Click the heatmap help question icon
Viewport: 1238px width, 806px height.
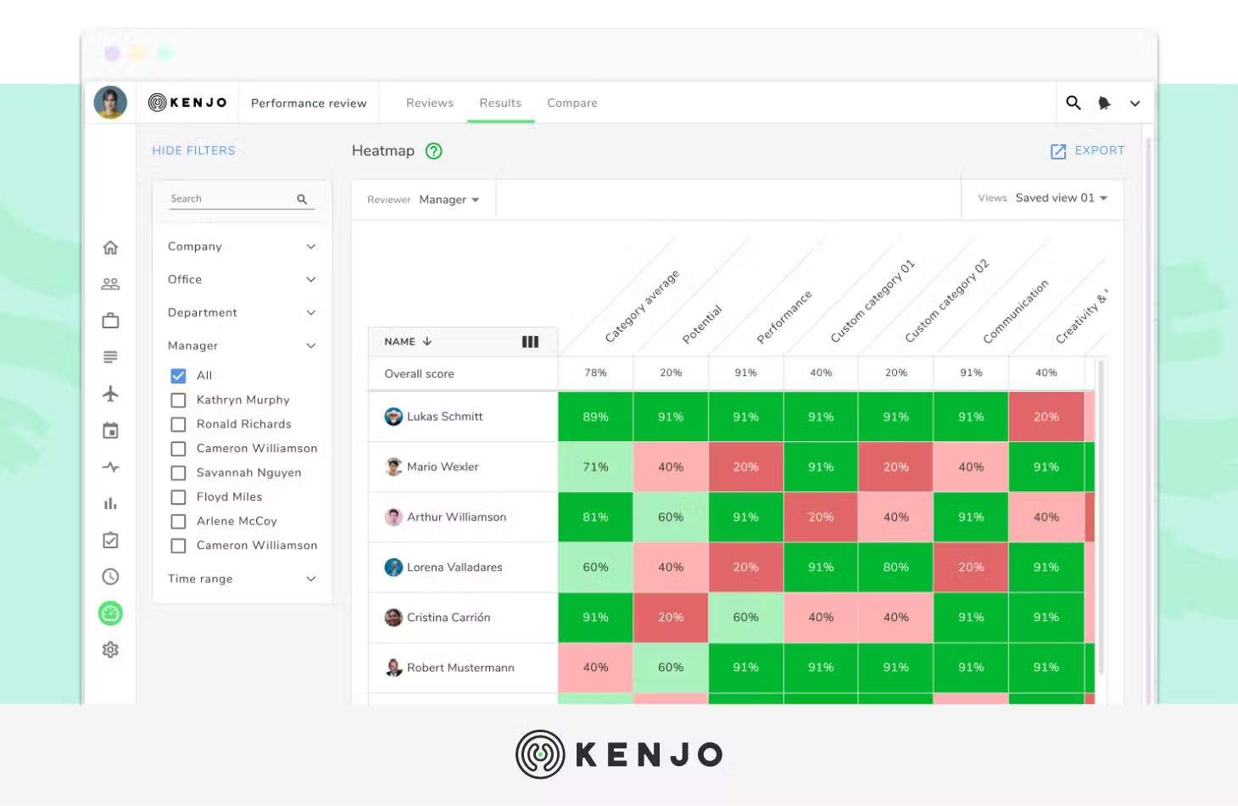(x=433, y=151)
